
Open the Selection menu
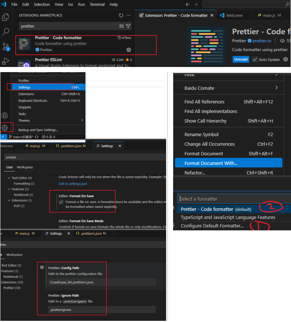pos(42,4)
